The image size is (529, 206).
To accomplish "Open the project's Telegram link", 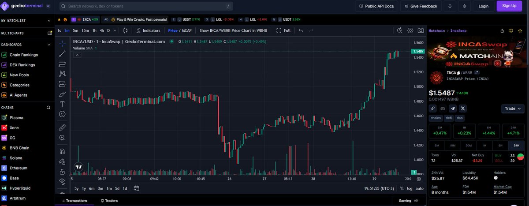I will [453, 108].
